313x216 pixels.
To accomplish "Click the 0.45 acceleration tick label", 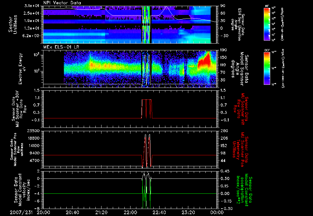I will [x=225, y=171].
